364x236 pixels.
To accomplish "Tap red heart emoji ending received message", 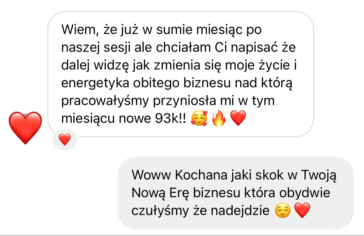I will [238, 119].
